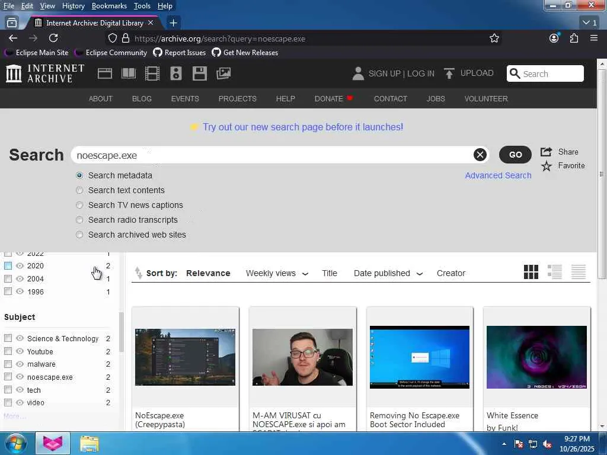The image size is (607, 455).
Task: Switch results to detailed list view
Action: 555,272
